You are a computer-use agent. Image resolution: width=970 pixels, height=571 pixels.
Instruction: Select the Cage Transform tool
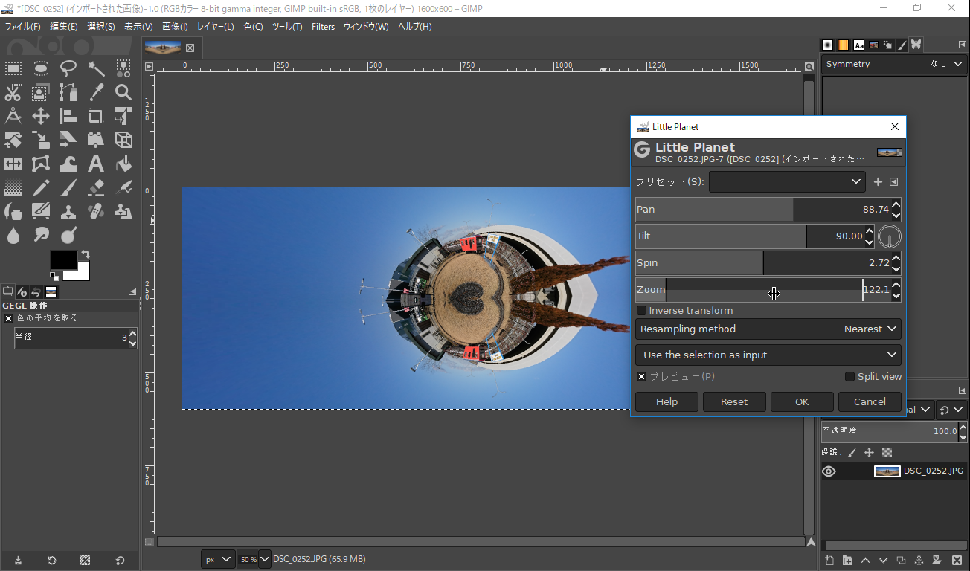(41, 163)
